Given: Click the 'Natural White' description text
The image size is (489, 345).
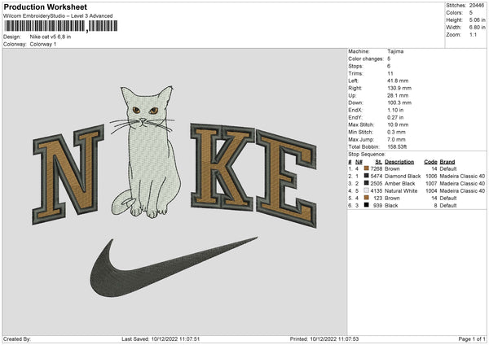Looking at the screenshot, I should point(401,191).
